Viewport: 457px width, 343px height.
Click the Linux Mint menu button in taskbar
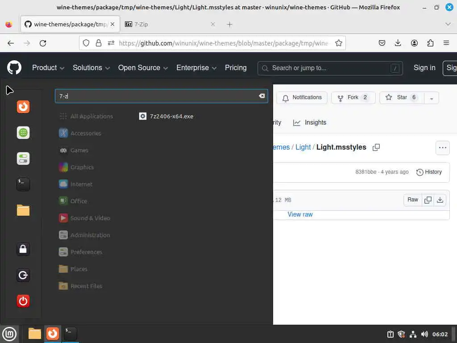9,334
